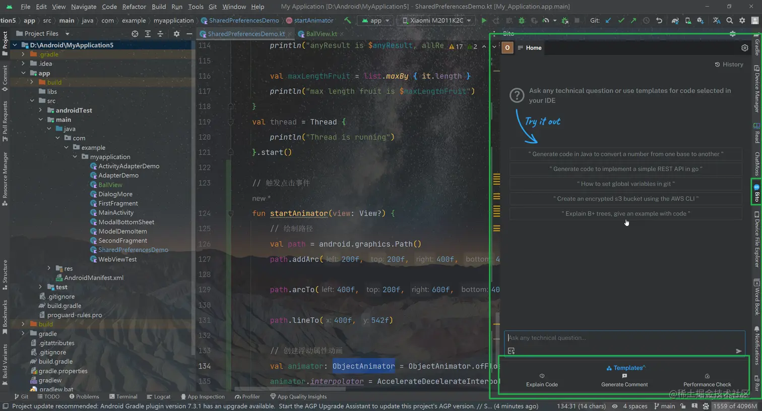Screen dimensions: 762x411
Task: Open Bito chat History
Action: pyautogui.click(x=729, y=65)
